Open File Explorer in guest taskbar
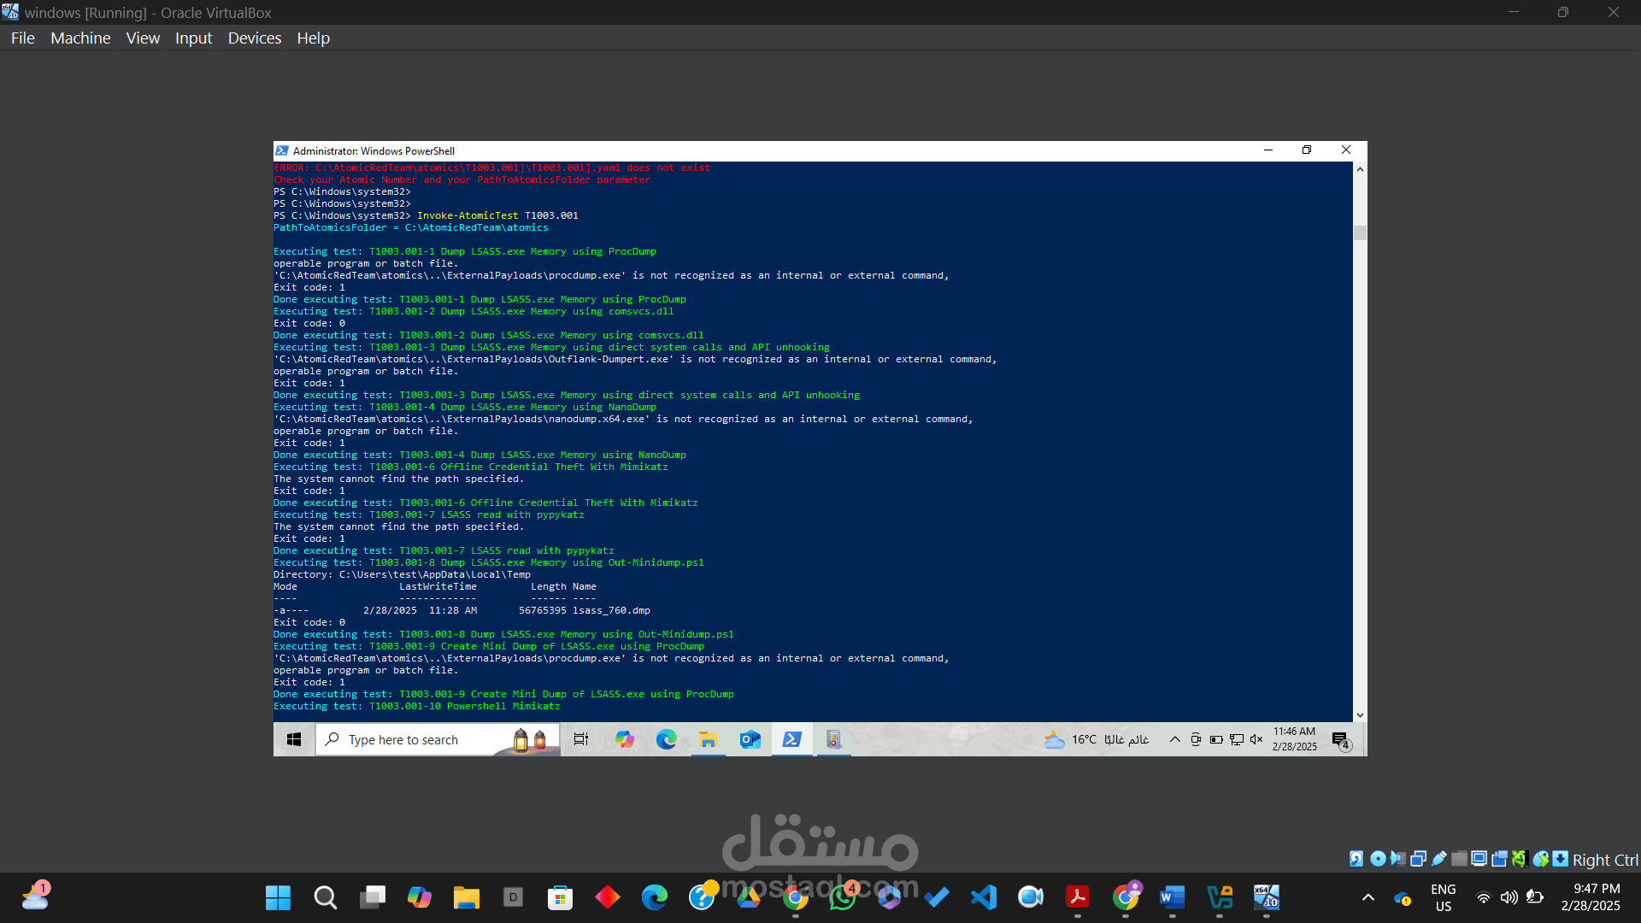The height and width of the screenshot is (923, 1641). (709, 739)
